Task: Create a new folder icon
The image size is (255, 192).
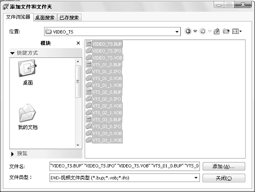Action: pos(226,31)
